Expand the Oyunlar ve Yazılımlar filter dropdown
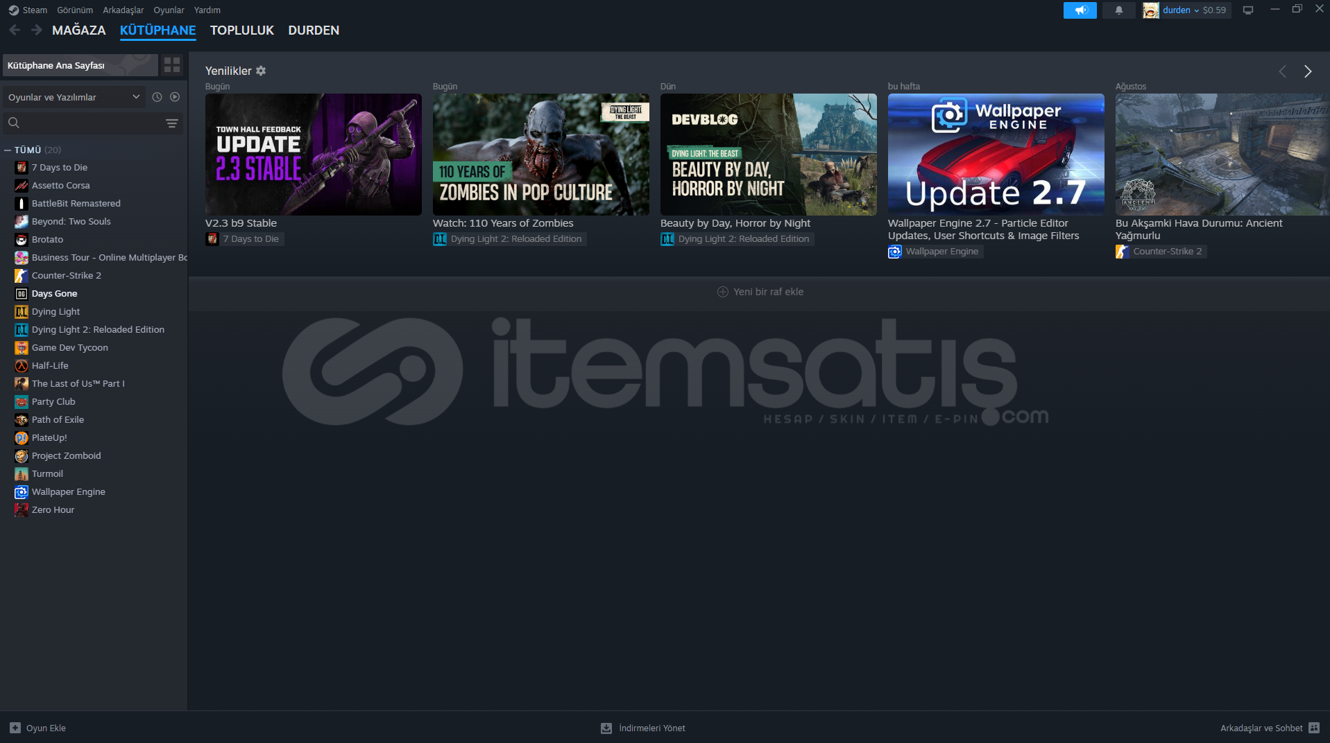1330x743 pixels. click(x=74, y=97)
